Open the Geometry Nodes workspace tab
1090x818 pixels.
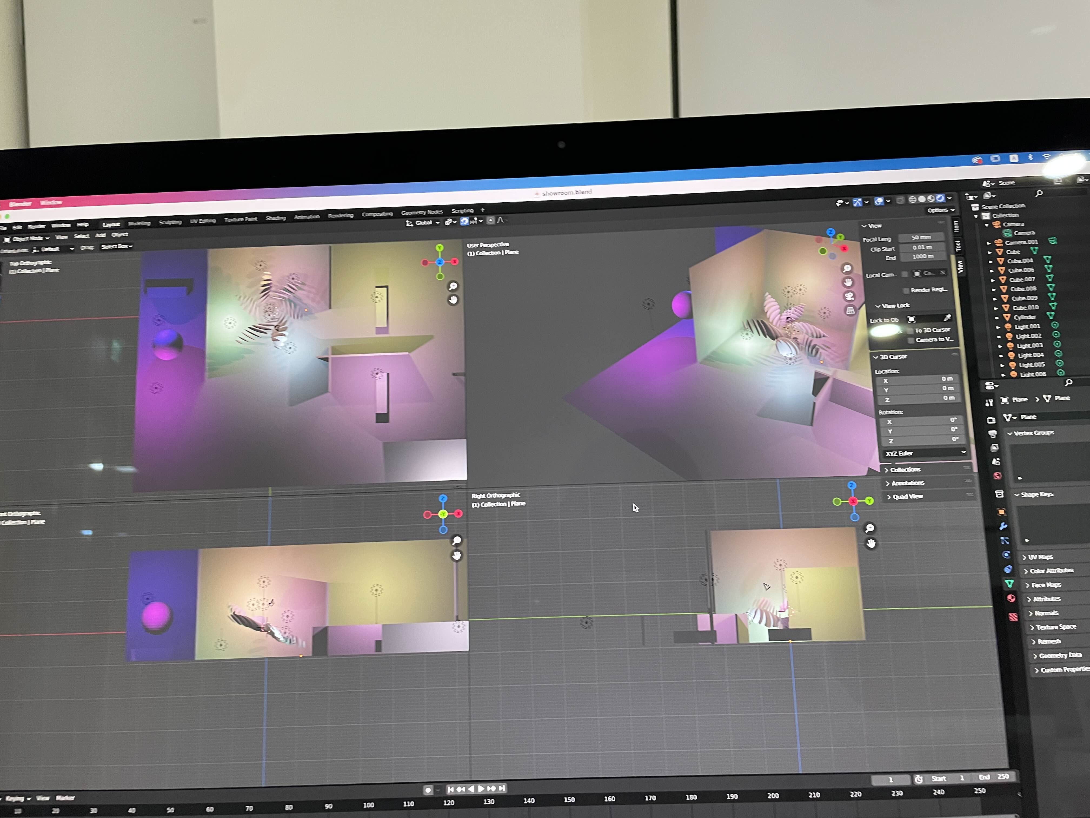point(422,212)
